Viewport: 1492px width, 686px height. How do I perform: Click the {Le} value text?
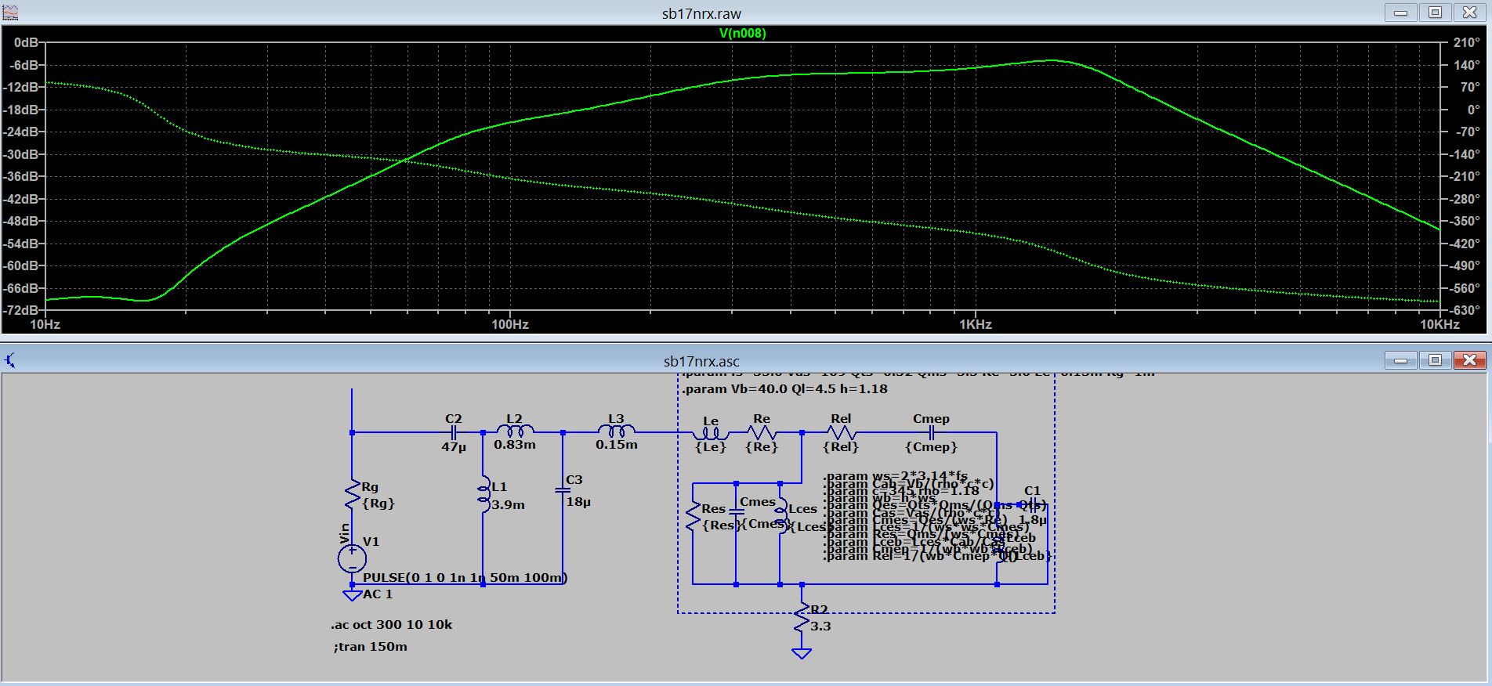(x=712, y=447)
